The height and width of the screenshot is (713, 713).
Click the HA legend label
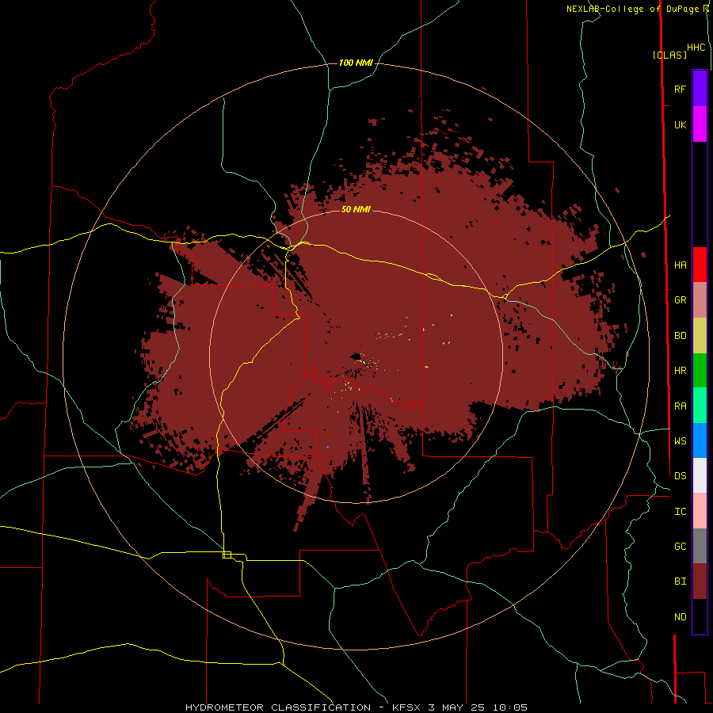click(680, 265)
